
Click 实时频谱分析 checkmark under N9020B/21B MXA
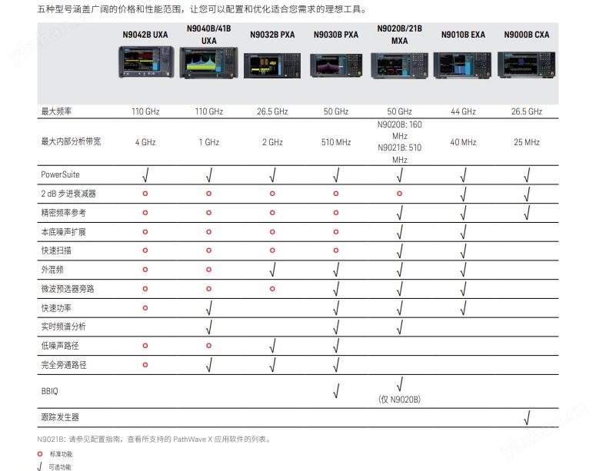click(x=400, y=327)
